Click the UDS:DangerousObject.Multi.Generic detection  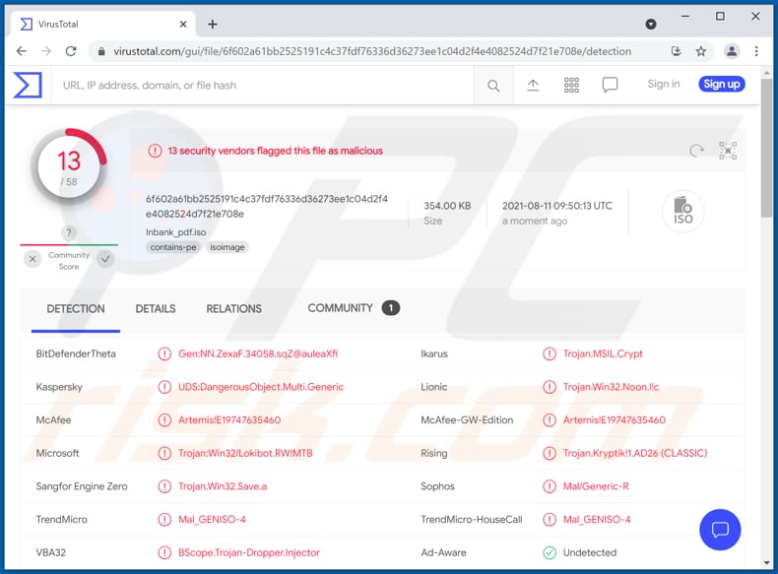click(261, 387)
